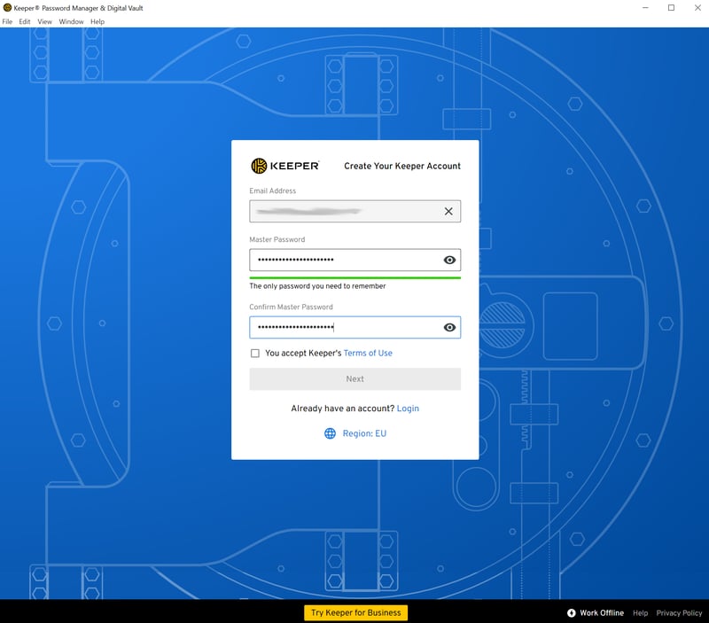This screenshot has width=709, height=623.
Task: Click the 'Already have an account?' text
Action: pyautogui.click(x=343, y=409)
